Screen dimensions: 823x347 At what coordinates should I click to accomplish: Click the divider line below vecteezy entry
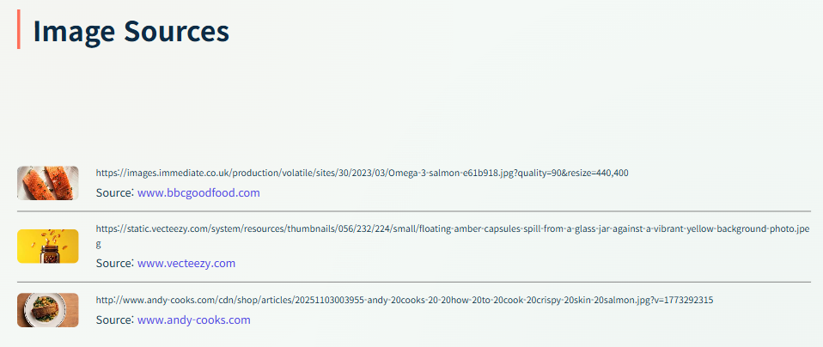point(414,282)
